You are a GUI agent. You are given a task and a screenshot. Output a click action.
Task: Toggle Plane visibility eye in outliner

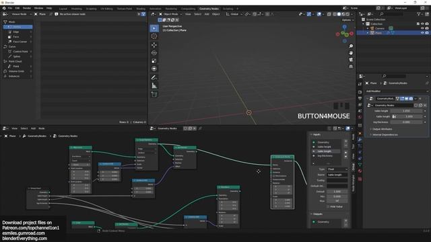[422, 33]
